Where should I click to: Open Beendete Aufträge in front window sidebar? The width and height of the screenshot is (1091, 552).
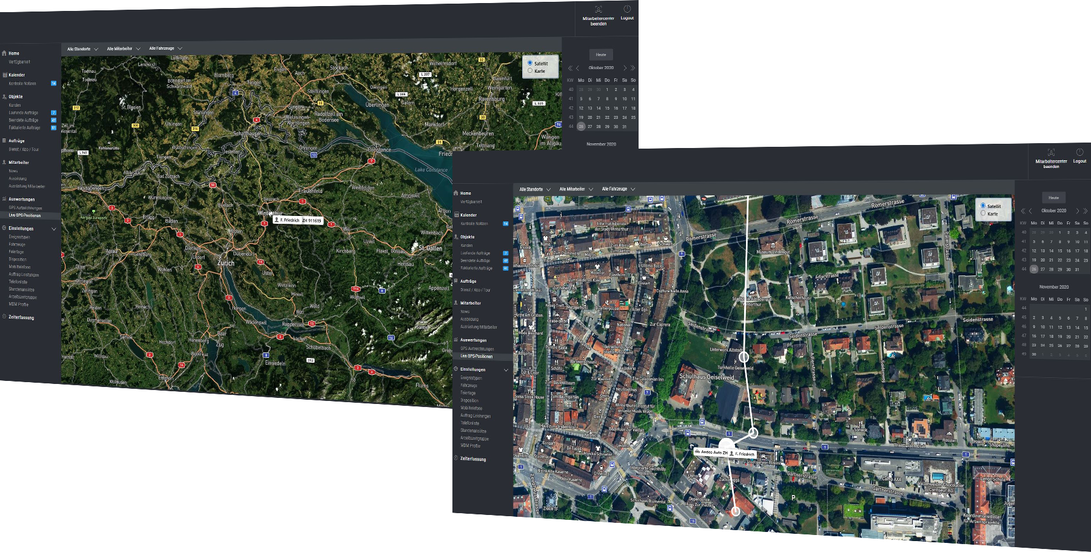pyautogui.click(x=475, y=260)
